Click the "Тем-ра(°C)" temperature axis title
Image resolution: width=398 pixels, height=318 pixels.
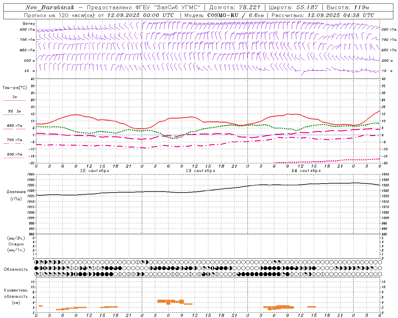(x=15, y=88)
